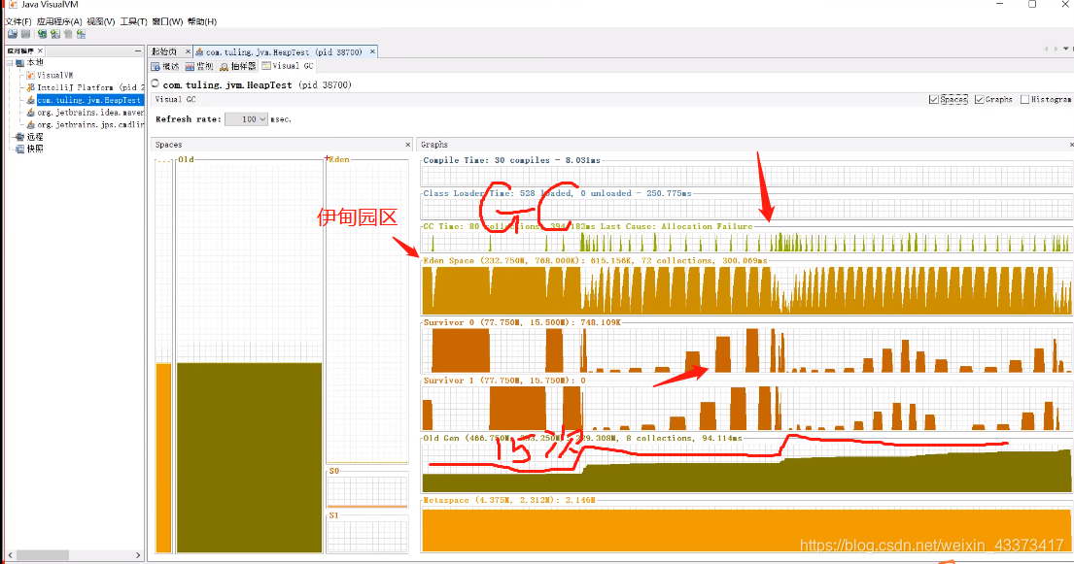Click the 快照 snapshots icon
This screenshot has height=564, width=1074.
coord(20,149)
